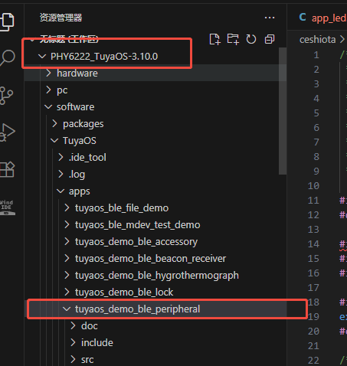347x366 pixels.
Task: Click line number 14 in editor gutter
Action: (313, 244)
